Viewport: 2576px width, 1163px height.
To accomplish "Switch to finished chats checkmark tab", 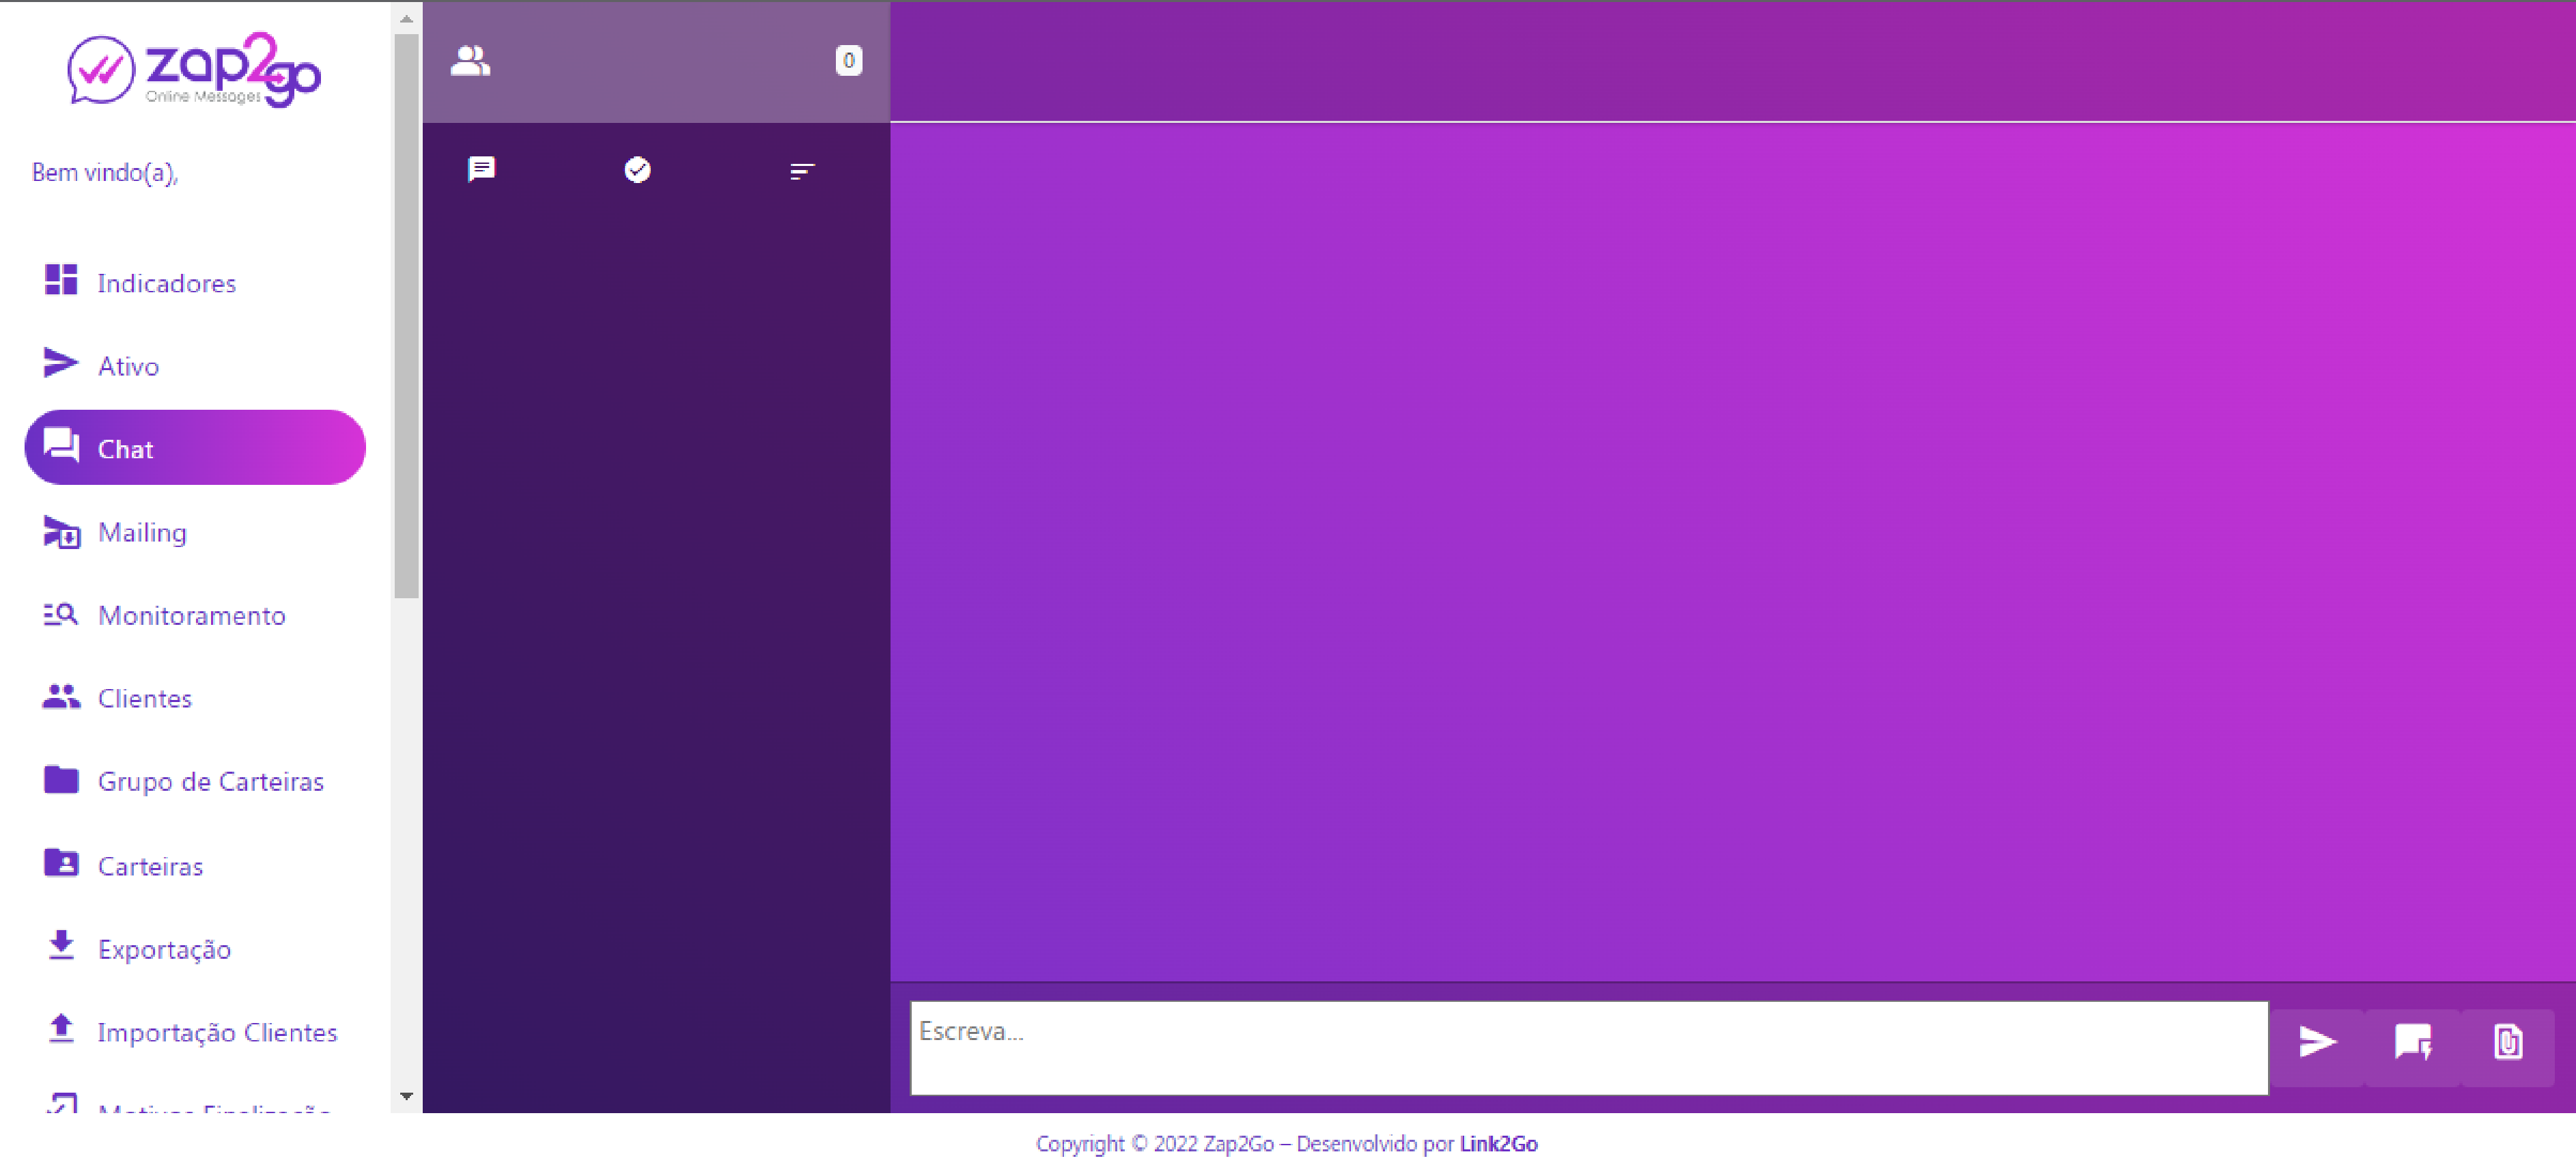I will pos(637,170).
